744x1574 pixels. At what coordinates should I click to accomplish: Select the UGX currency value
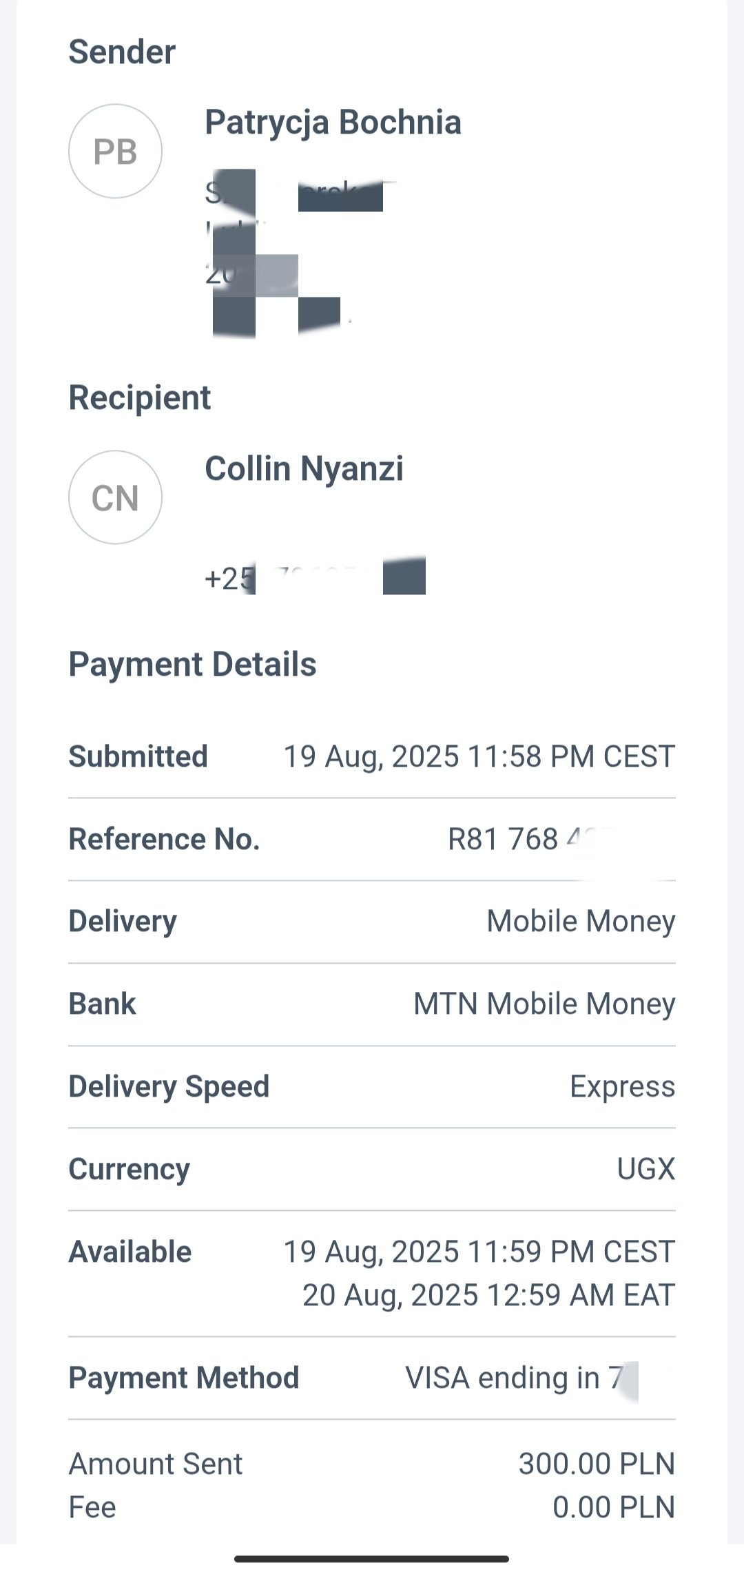click(645, 1169)
